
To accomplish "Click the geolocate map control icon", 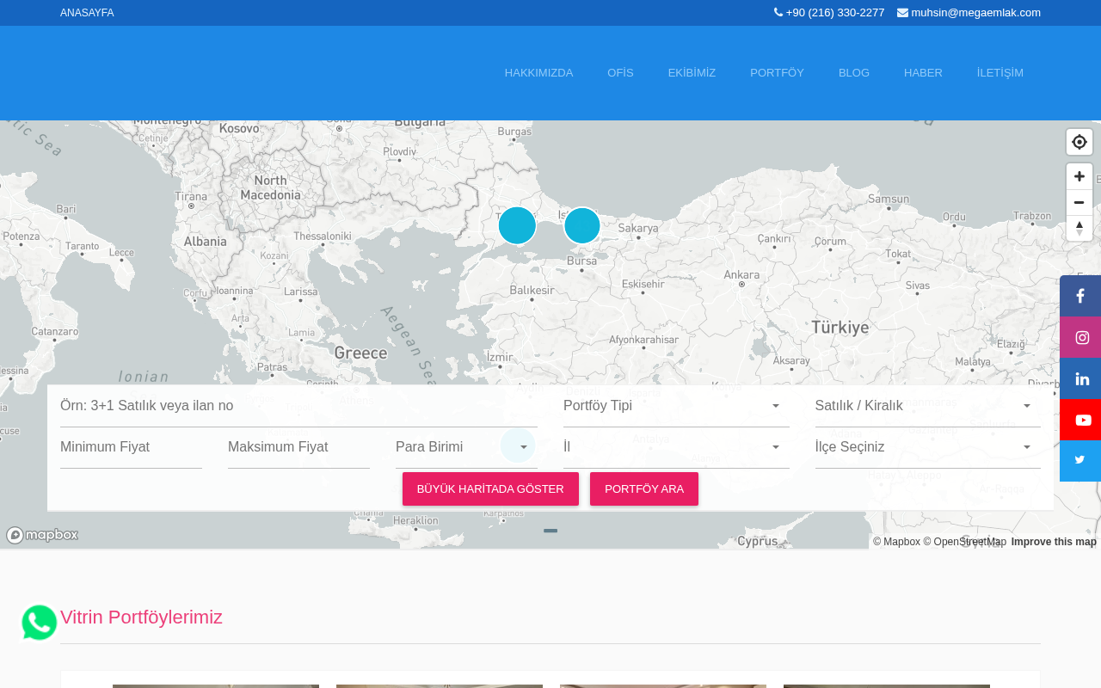I will (1079, 142).
